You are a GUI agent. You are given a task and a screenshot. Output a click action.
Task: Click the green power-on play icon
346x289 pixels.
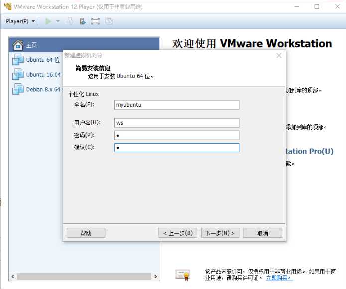48,21
